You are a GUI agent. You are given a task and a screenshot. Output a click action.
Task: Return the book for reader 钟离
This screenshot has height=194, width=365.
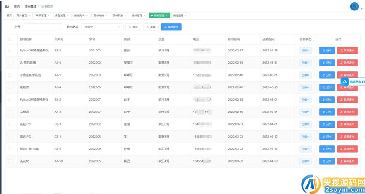(x=327, y=148)
